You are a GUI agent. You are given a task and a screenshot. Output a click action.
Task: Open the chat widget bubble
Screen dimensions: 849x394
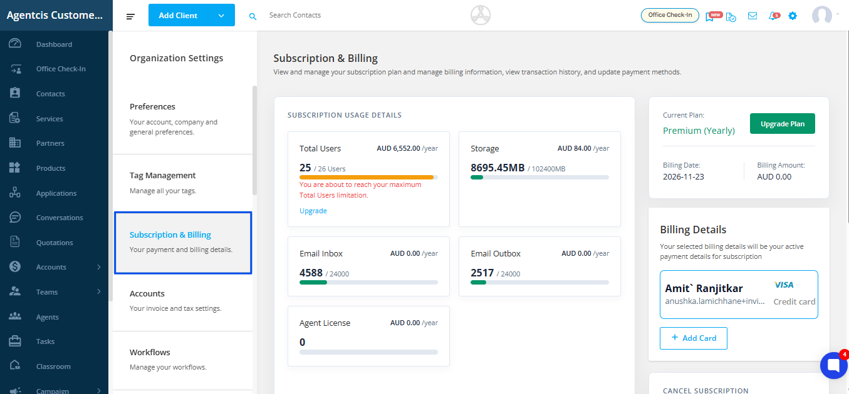(x=833, y=366)
